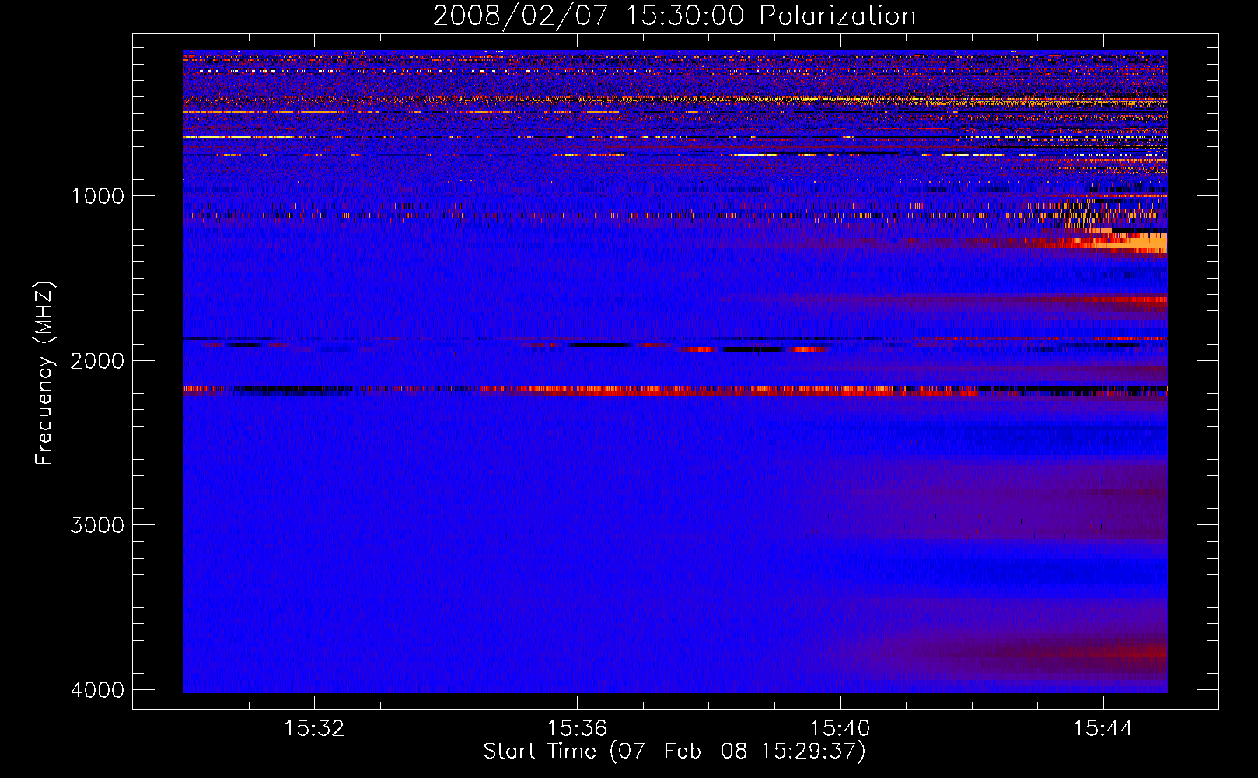Click the red interference band near 2200 MHz
Screen dimensions: 1258x778
click(675, 391)
